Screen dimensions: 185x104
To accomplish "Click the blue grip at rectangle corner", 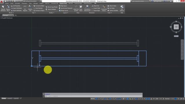I will coord(32,66).
